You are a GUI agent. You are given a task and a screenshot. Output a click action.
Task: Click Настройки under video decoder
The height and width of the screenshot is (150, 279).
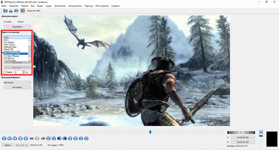tap(17, 27)
